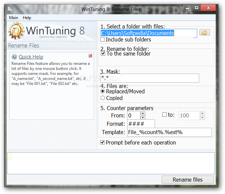Image resolution: width=225 pixels, height=194 pixels.
Task: Click the Template input field
Action: pos(169,132)
